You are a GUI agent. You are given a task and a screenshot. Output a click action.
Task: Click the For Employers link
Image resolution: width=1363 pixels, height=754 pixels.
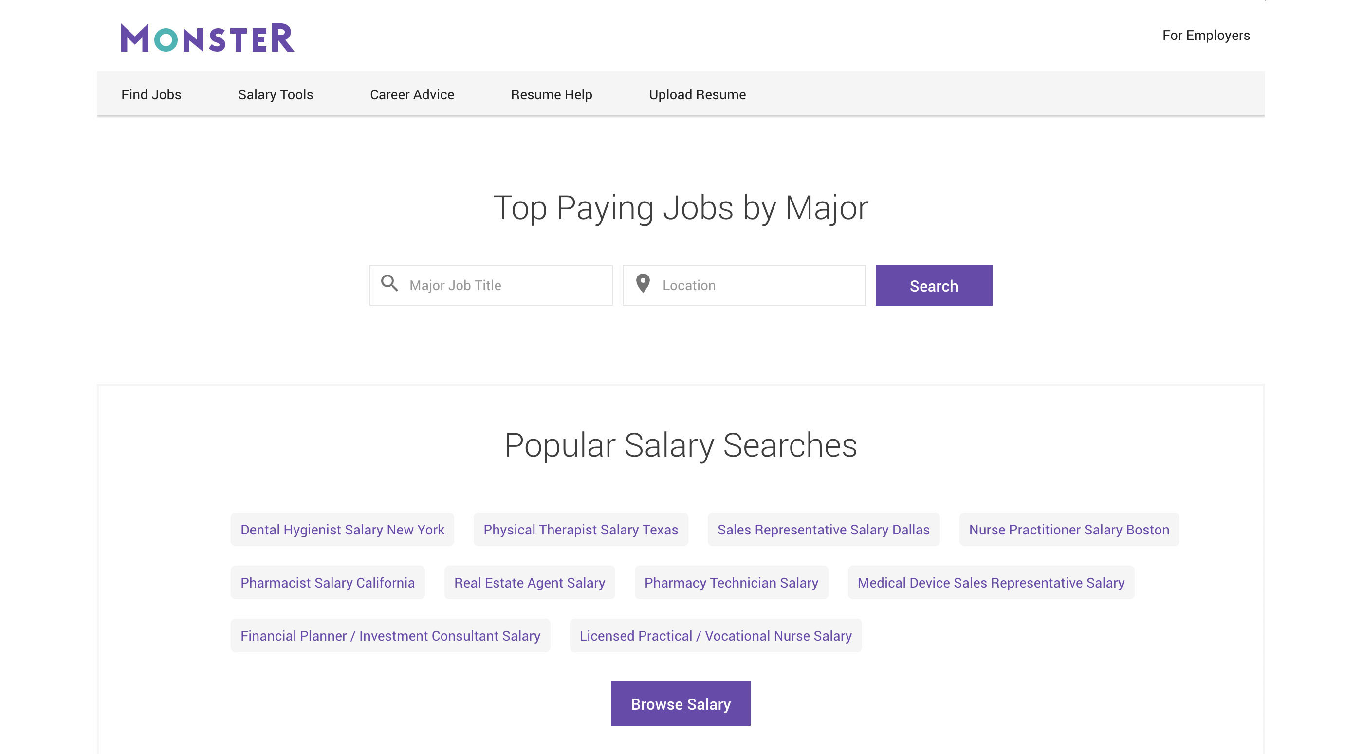(x=1206, y=35)
